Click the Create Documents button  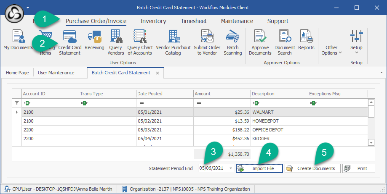(312, 168)
